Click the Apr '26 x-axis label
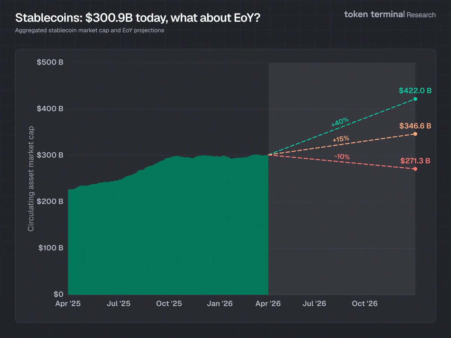 tap(268, 303)
